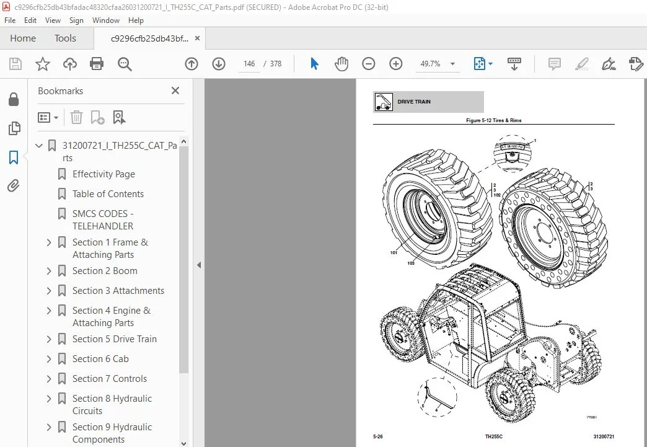Jump to Section 5 Drive Train bookmark
This screenshot has width=647, height=447.
click(x=114, y=339)
